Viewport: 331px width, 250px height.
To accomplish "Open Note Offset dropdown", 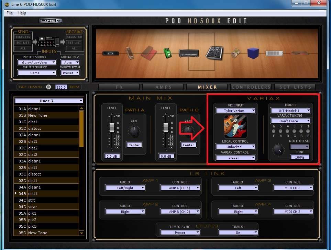I will [x=300, y=146].
